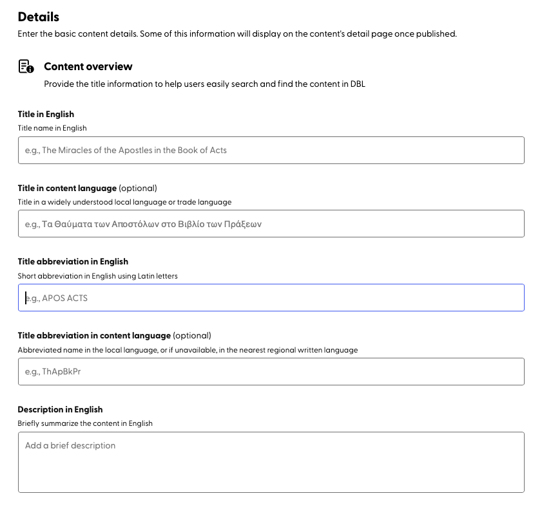Select the ThApBkPr abbreviation input field

point(271,371)
